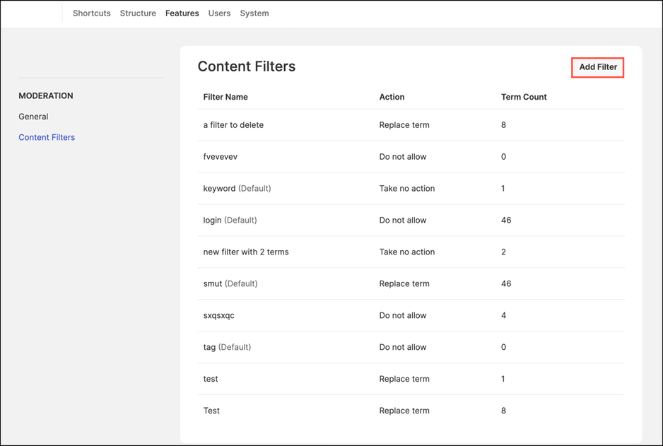This screenshot has height=446, width=663.
Task: Open the Structure menu
Action: tap(138, 13)
